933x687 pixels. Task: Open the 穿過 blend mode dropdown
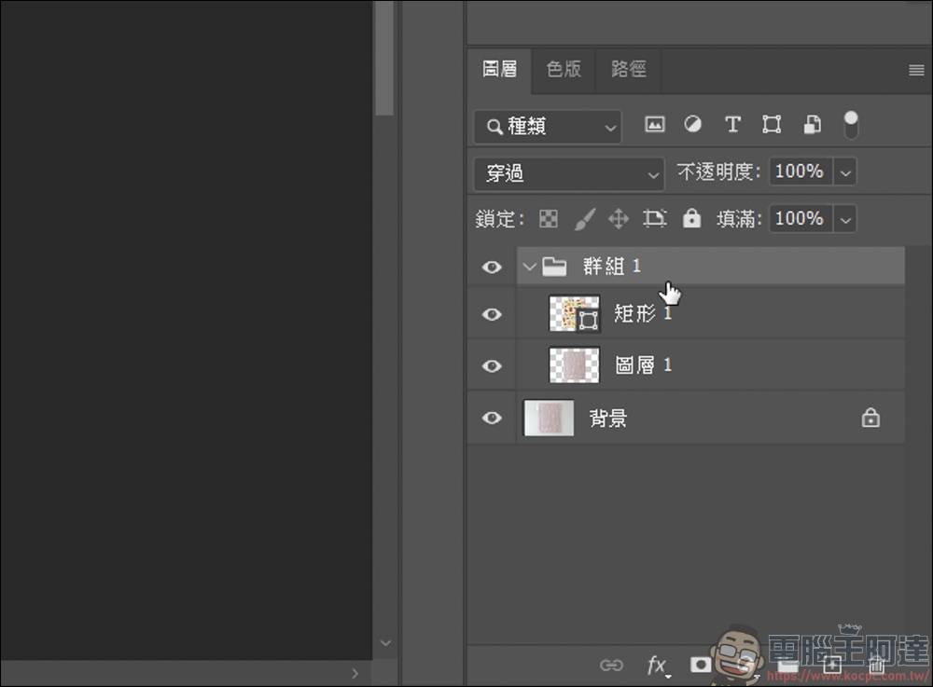click(x=567, y=172)
